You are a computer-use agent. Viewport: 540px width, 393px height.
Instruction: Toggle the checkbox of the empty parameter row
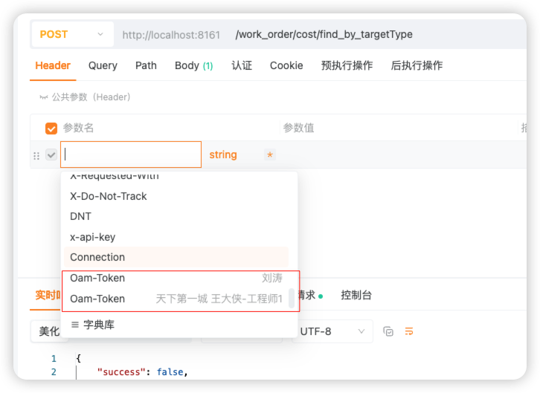click(51, 155)
